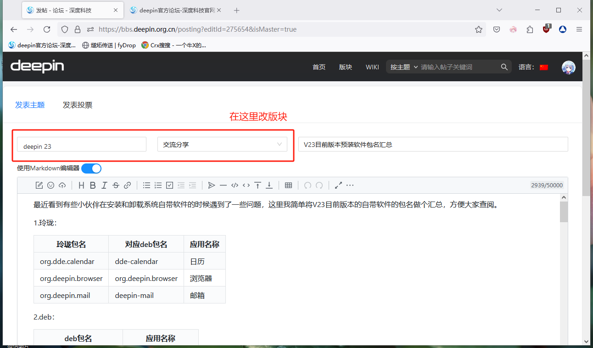Insert a table in the editor
Image resolution: width=593 pixels, height=348 pixels.
288,185
